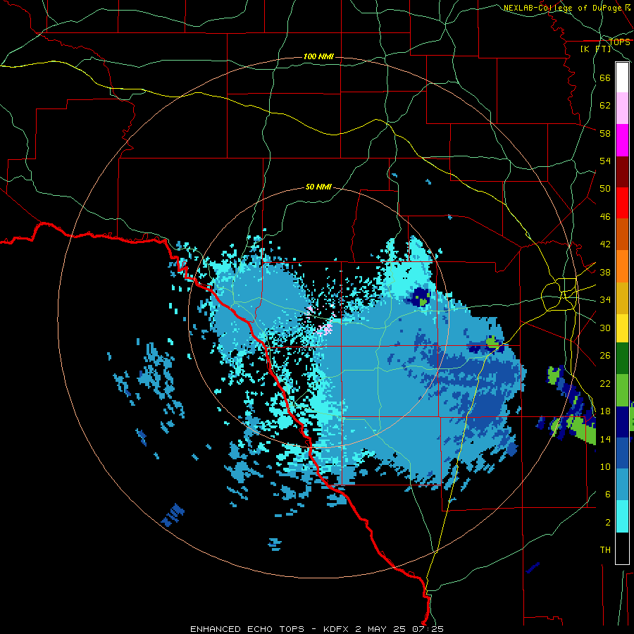
Task: Click the "TH" threshold label
Action: click(605, 550)
